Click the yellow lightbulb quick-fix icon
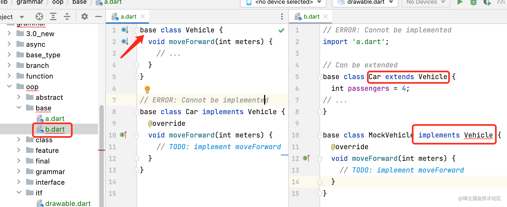 click(147, 89)
